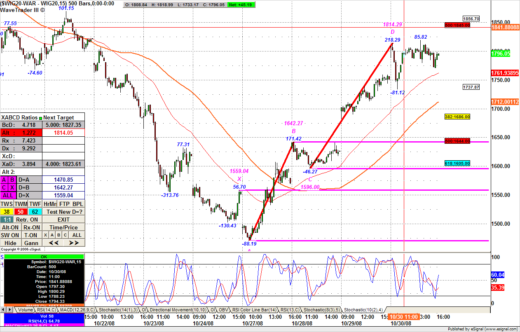Click the D=A value 1470.85
Image resolution: width=520 pixels, height=332 pixels.
point(63,180)
